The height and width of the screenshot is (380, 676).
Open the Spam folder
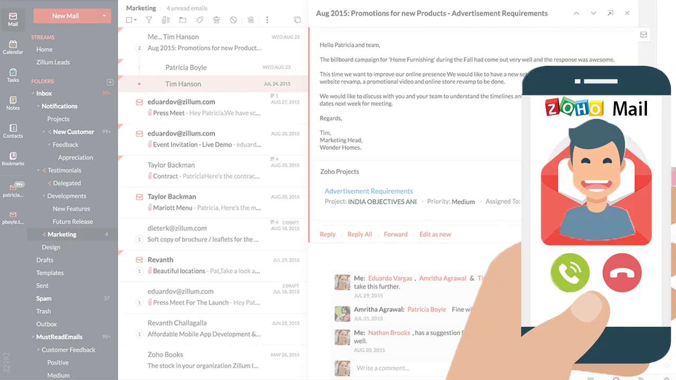44,298
